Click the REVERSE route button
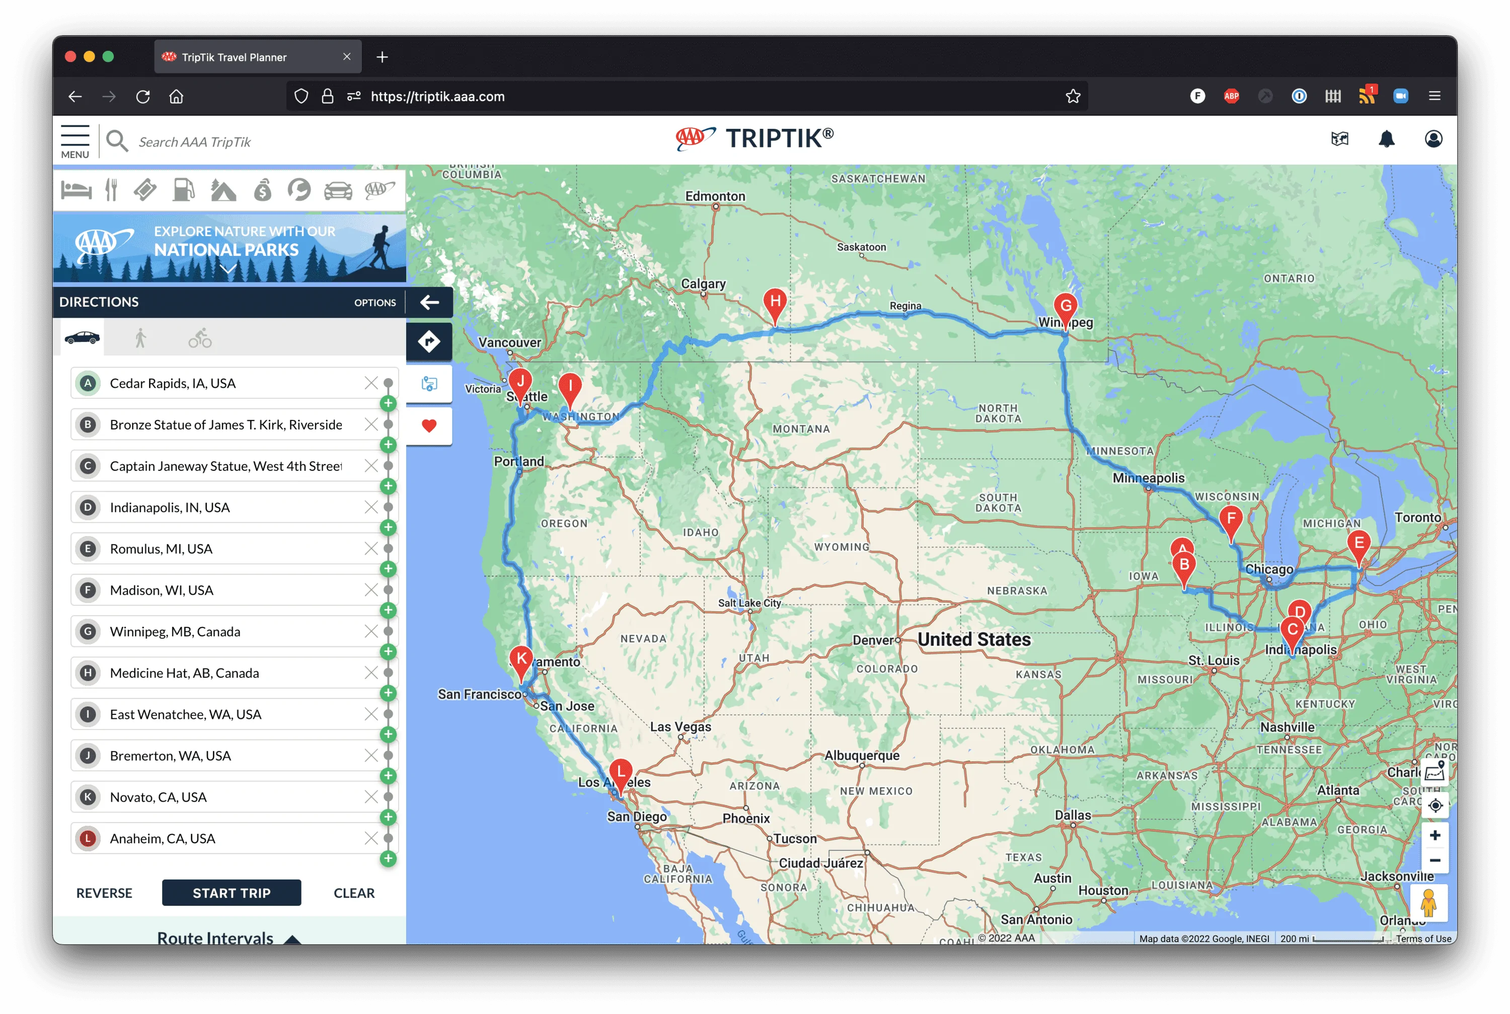The width and height of the screenshot is (1510, 1014). click(x=104, y=893)
